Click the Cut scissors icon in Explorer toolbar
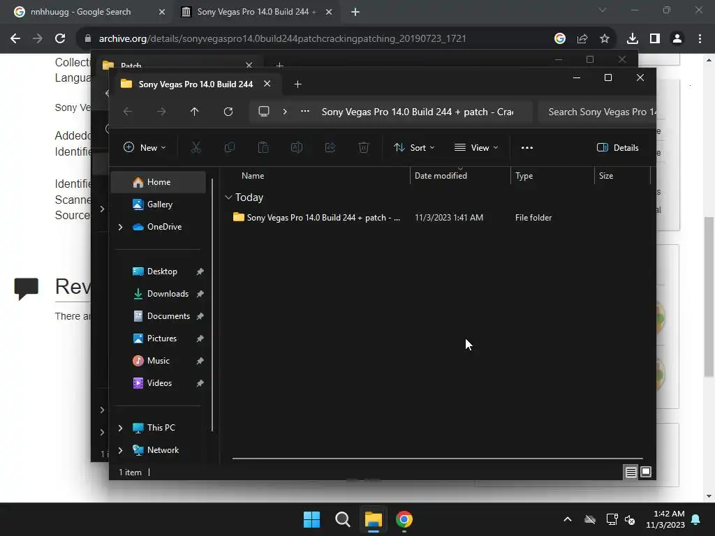715x536 pixels. pyautogui.click(x=196, y=147)
